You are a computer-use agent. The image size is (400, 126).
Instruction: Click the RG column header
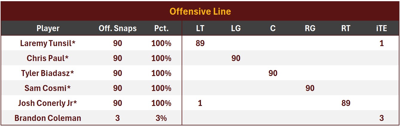point(310,28)
